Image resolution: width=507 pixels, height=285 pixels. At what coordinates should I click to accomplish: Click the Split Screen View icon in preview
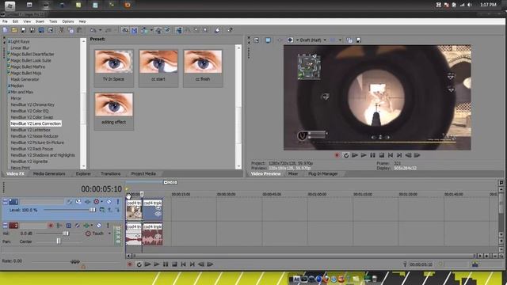291,40
